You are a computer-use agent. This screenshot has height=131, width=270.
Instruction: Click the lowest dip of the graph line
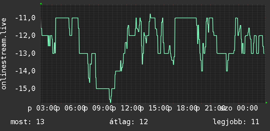click(x=110, y=101)
